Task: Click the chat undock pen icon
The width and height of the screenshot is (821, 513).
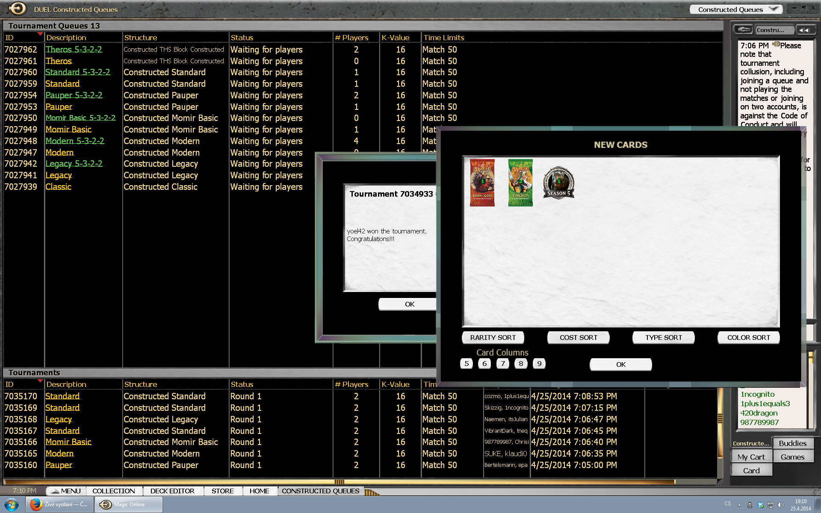Action: click(744, 29)
